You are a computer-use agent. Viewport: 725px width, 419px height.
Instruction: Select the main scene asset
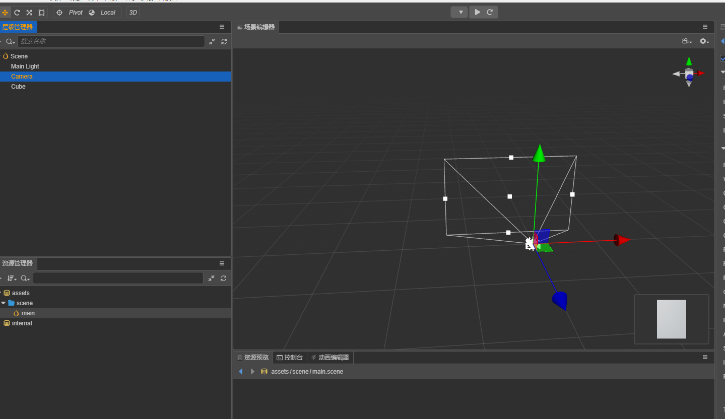tap(115, 313)
